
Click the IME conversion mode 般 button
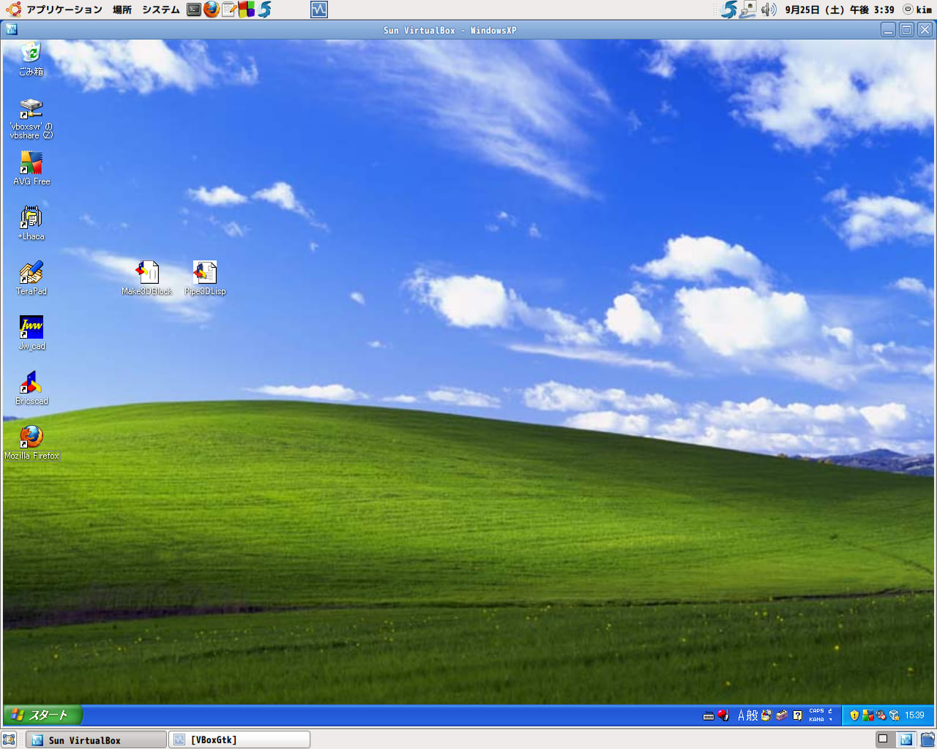click(753, 715)
